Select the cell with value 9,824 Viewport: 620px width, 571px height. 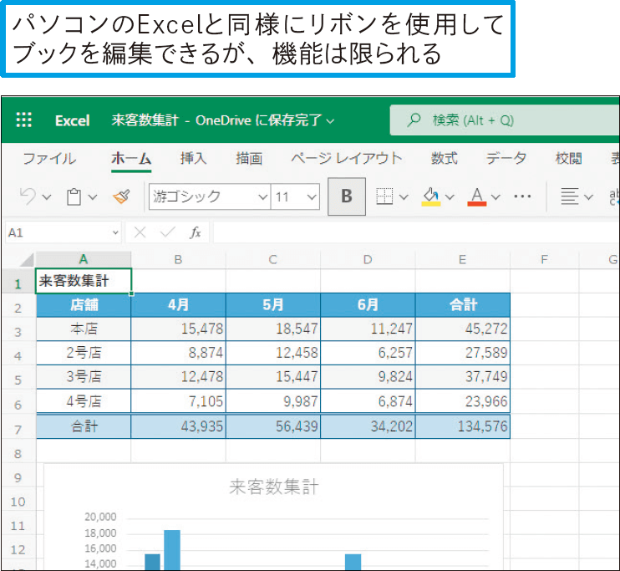click(x=368, y=377)
